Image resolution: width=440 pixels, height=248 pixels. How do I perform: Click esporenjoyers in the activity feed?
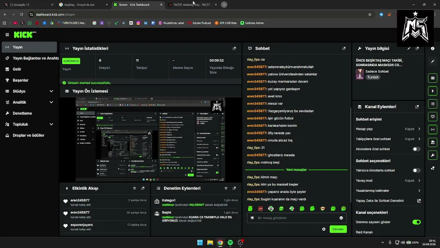(x=81, y=225)
